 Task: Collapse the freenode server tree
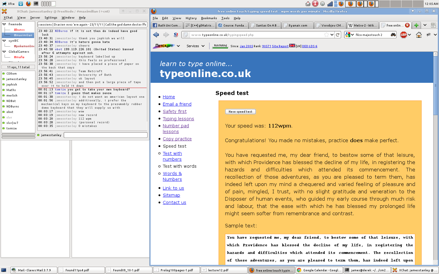pos(4,24)
